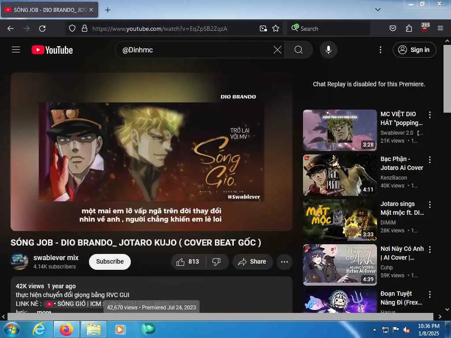Subscribe to swablever mix
This screenshot has height=338, width=451.
[x=110, y=261]
